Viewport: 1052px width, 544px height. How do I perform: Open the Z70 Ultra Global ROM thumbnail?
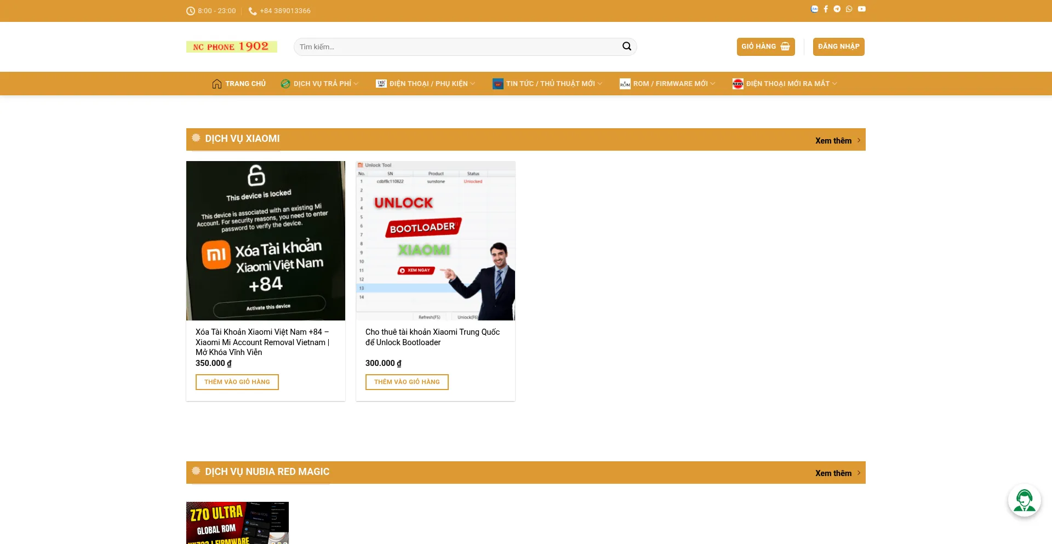pos(237,523)
